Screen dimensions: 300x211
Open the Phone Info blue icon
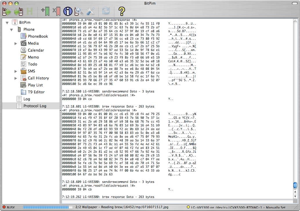[x=68, y=12]
